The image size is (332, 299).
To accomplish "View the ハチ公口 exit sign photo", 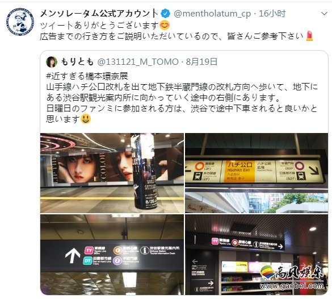I will point(257,173).
